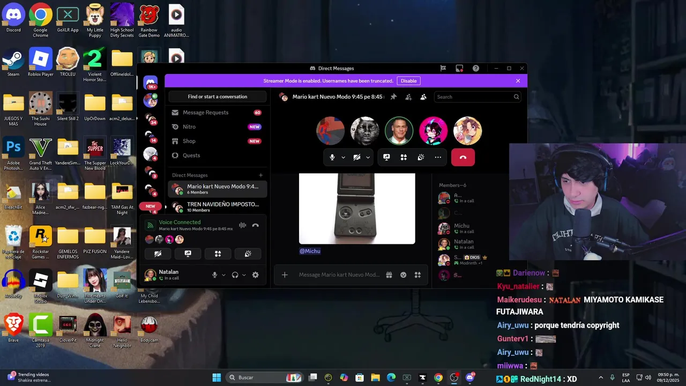
Task: Select the Mario kart Nuevo Modo group DM
Action: pyautogui.click(x=217, y=189)
